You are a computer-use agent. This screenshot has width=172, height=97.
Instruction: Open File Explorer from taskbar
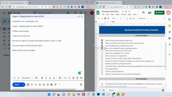point(74,94)
